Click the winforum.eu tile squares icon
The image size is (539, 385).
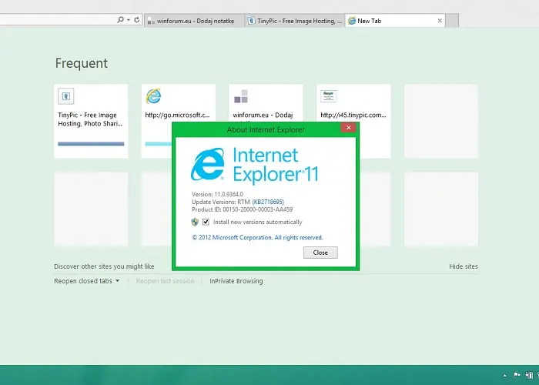241,96
